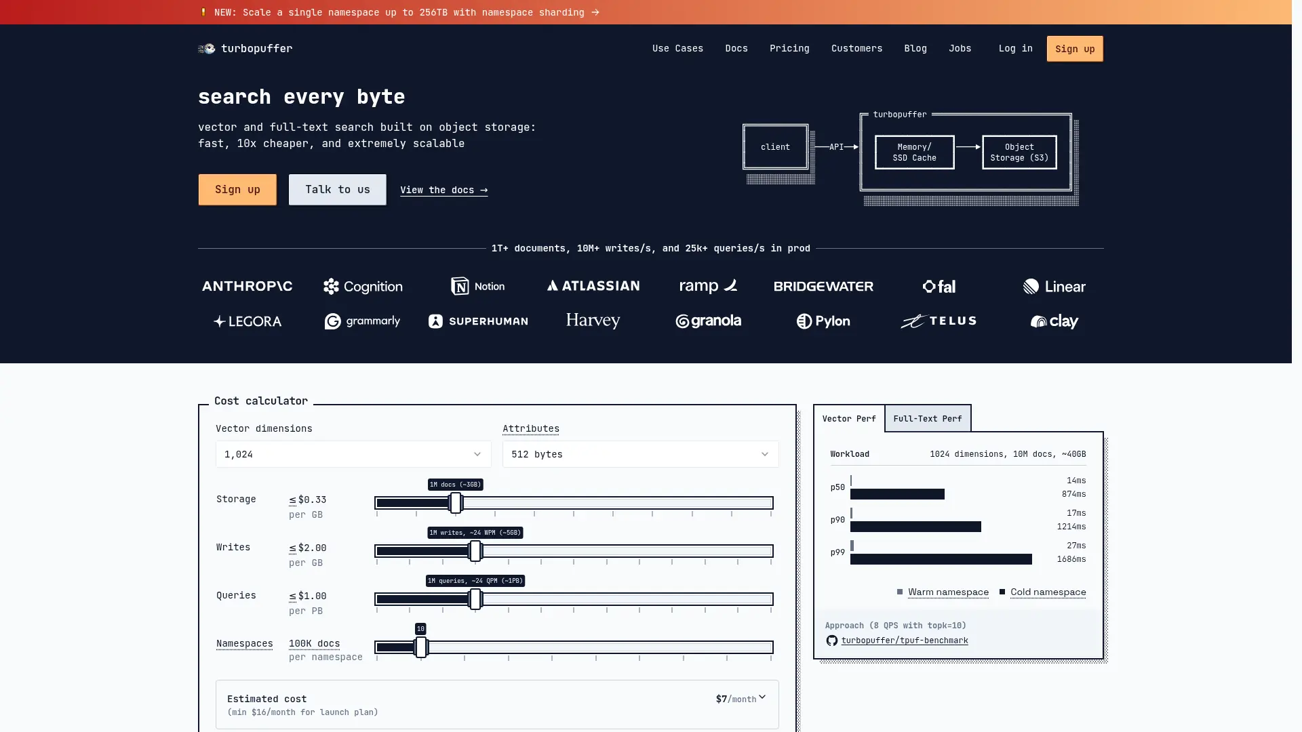Open the Use Cases menu item
Image resolution: width=1302 pixels, height=732 pixels.
677,49
